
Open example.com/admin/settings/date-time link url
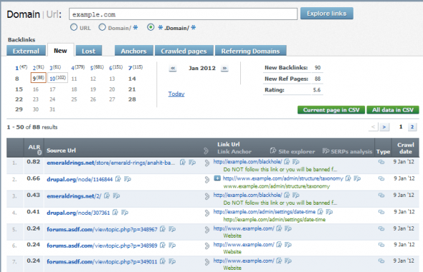265,212
